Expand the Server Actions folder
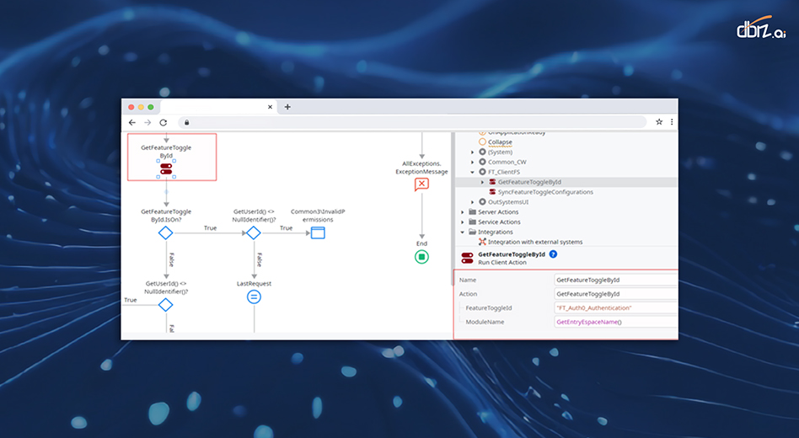This screenshot has width=799, height=438. coord(463,212)
